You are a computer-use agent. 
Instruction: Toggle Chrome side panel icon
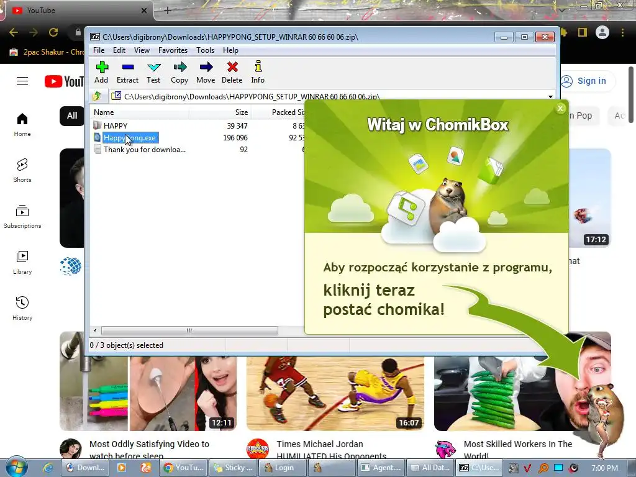[583, 32]
